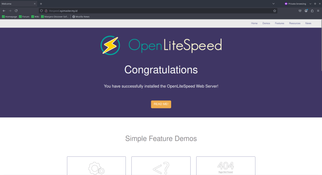Open the extensions puzzle icon

312,11
